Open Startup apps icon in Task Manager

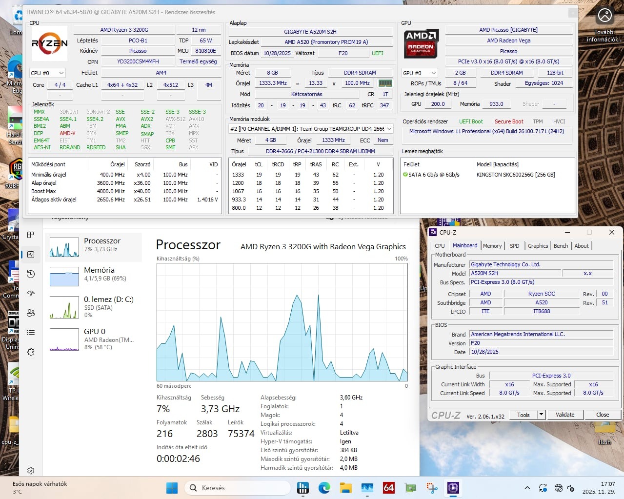tap(31, 294)
